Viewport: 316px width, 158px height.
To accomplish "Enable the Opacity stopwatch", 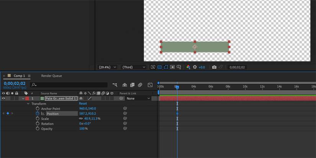I will point(38,129).
